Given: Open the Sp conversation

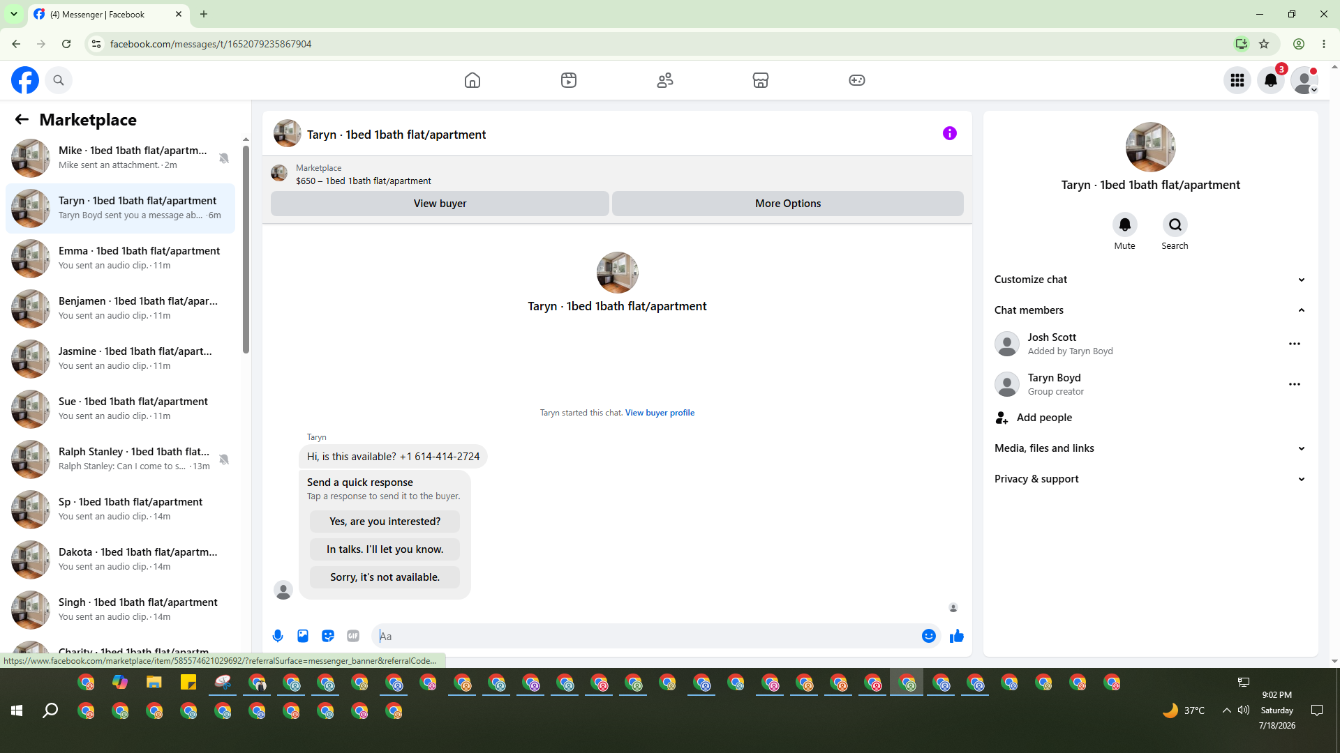Looking at the screenshot, I should coord(120,509).
